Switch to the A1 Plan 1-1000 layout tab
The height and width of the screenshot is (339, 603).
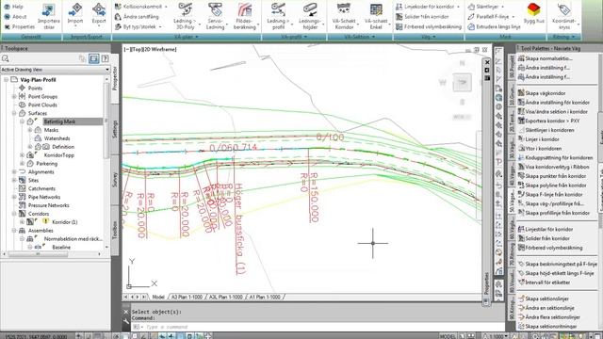(265, 297)
